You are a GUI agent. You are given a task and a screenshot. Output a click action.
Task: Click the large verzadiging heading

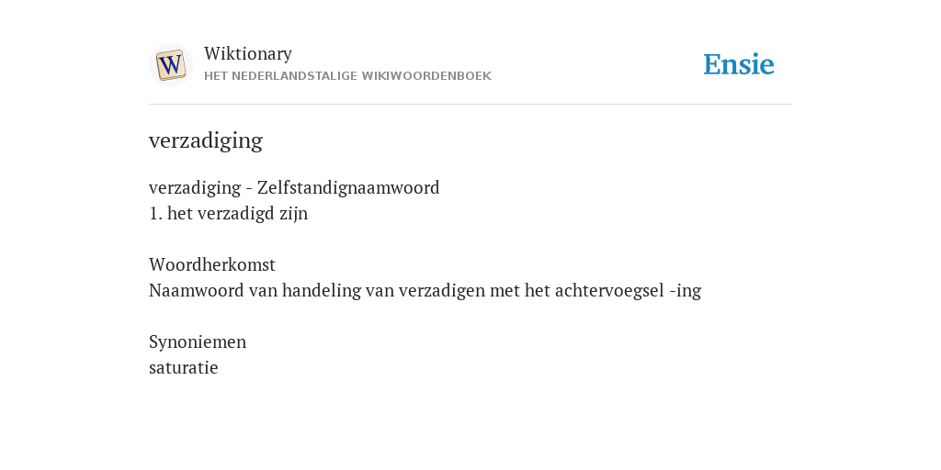(206, 140)
